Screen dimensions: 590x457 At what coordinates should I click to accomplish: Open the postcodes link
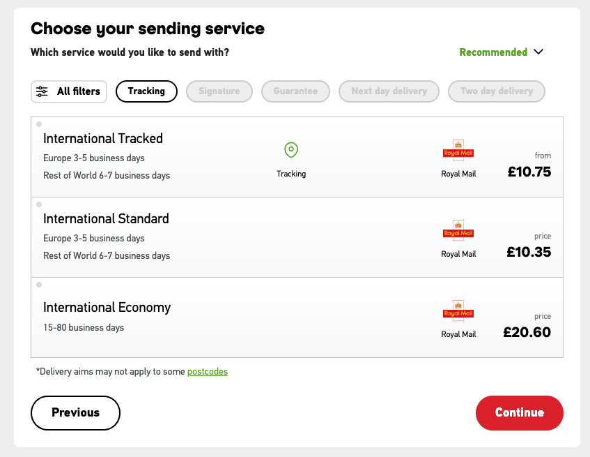point(208,371)
